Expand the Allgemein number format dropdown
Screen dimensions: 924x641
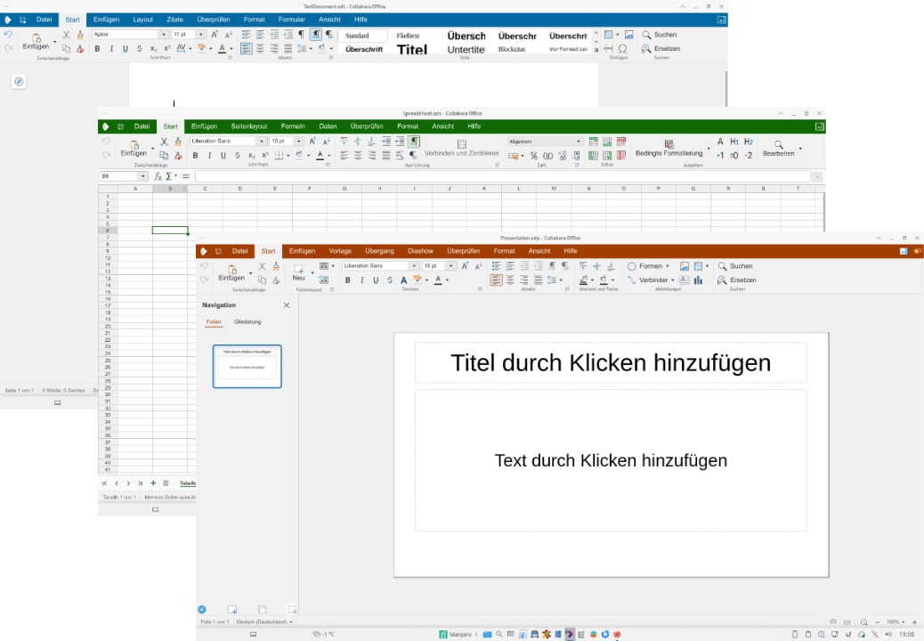point(579,142)
